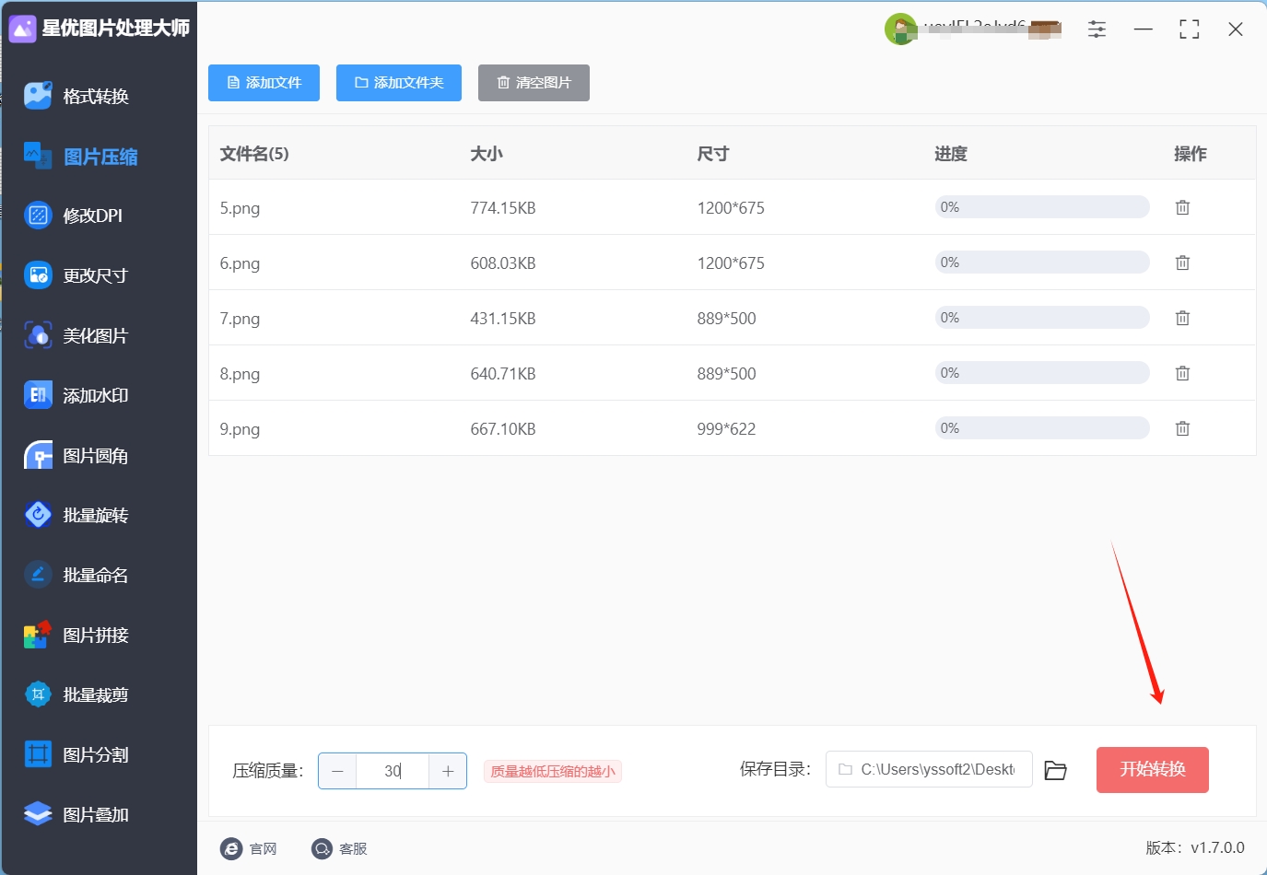Click the 质量越低压缩的越小 hint label
Image resolution: width=1267 pixels, height=875 pixels.
click(553, 771)
